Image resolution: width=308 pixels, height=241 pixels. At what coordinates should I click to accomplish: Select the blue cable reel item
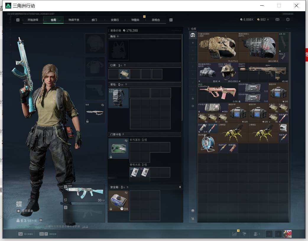point(208,143)
